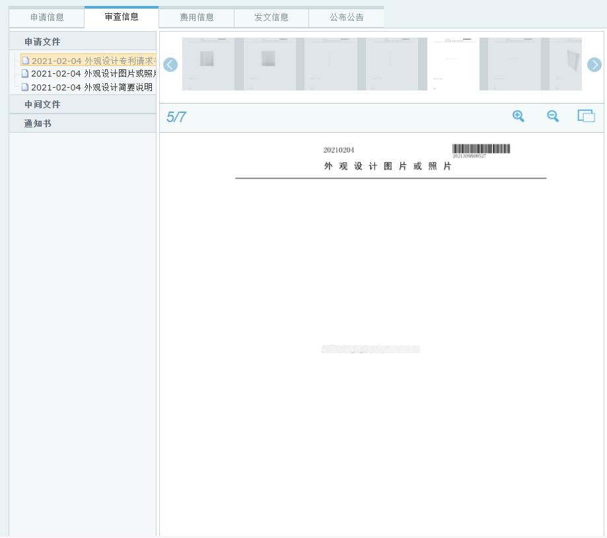Open the 公布公告 tab
This screenshot has height=538, width=607.
pyautogui.click(x=347, y=17)
